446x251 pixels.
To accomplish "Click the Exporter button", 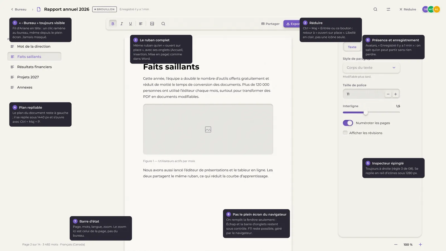I will tap(292, 24).
